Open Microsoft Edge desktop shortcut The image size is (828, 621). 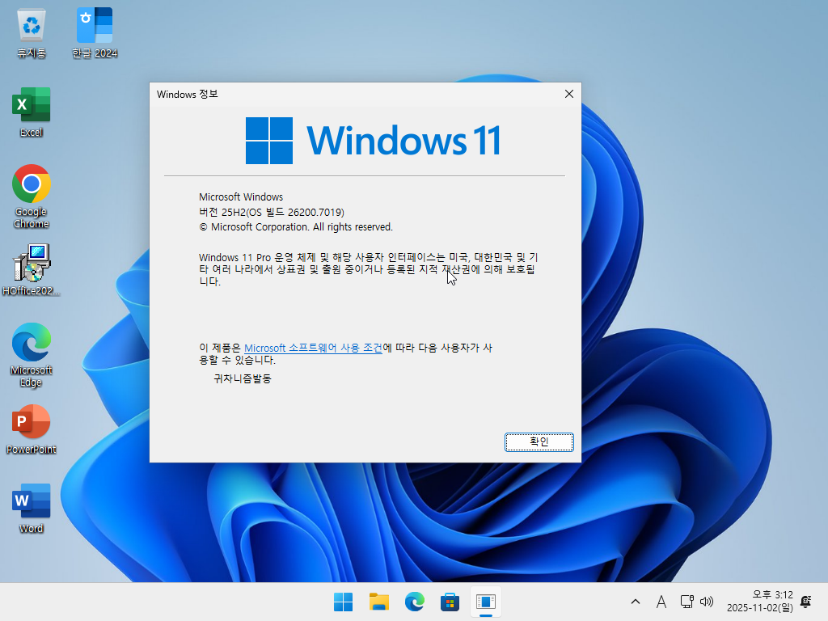[32, 356]
